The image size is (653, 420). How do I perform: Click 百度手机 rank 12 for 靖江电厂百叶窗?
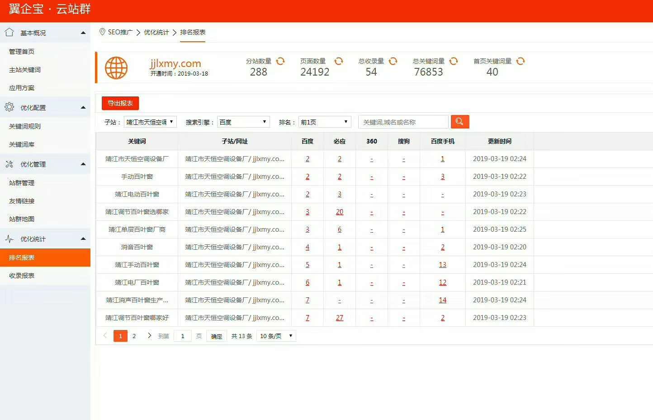coord(443,282)
